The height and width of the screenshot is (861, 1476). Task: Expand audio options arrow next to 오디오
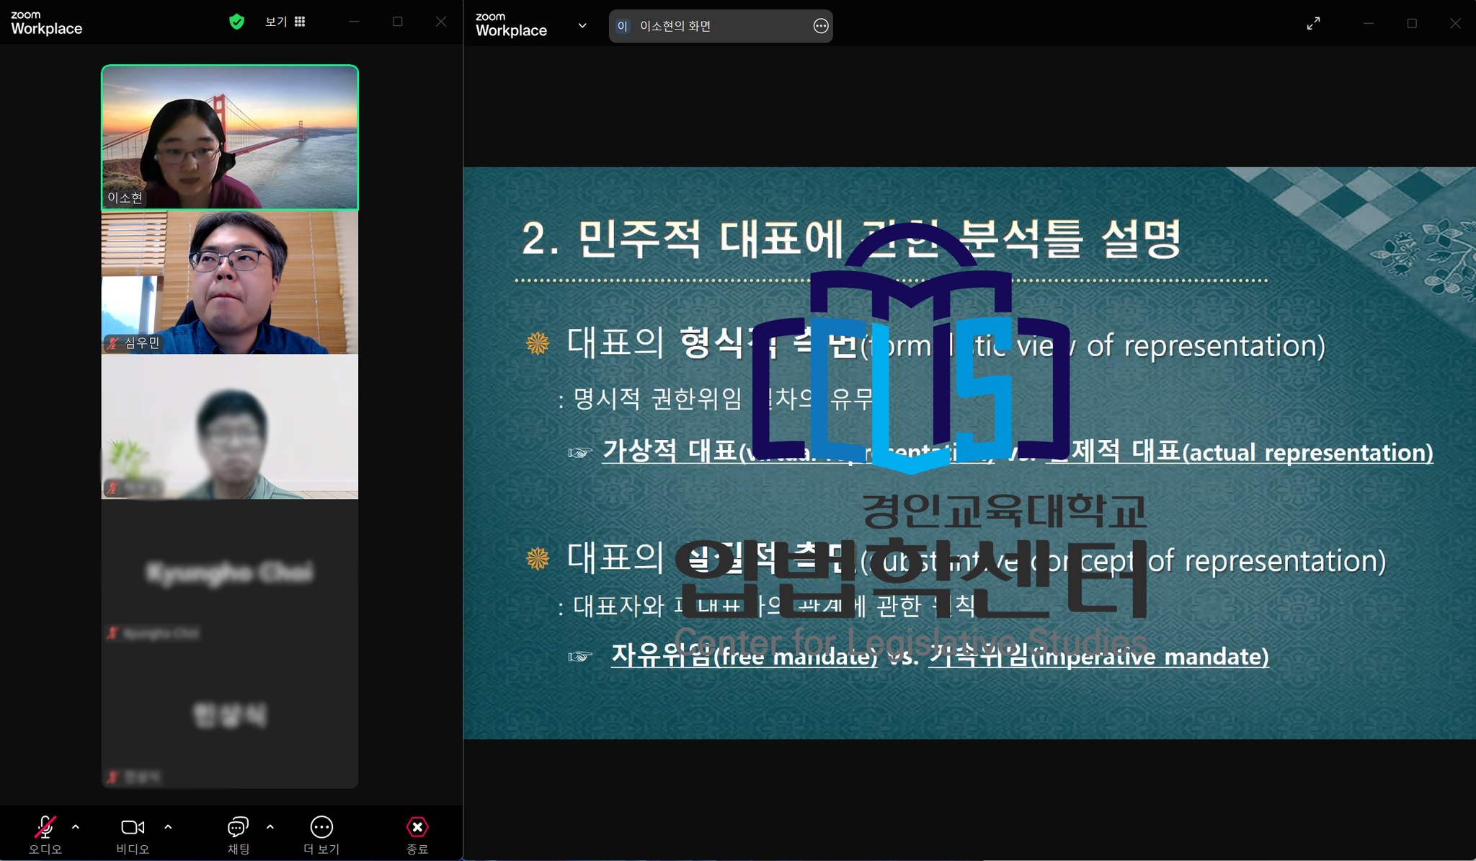[x=76, y=827]
